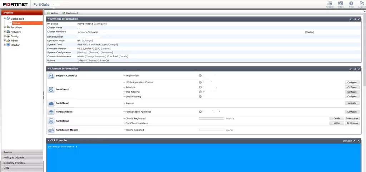Screen dimensions: 366x172
Task: Select Status under Dashboard
Action: [27, 23]
